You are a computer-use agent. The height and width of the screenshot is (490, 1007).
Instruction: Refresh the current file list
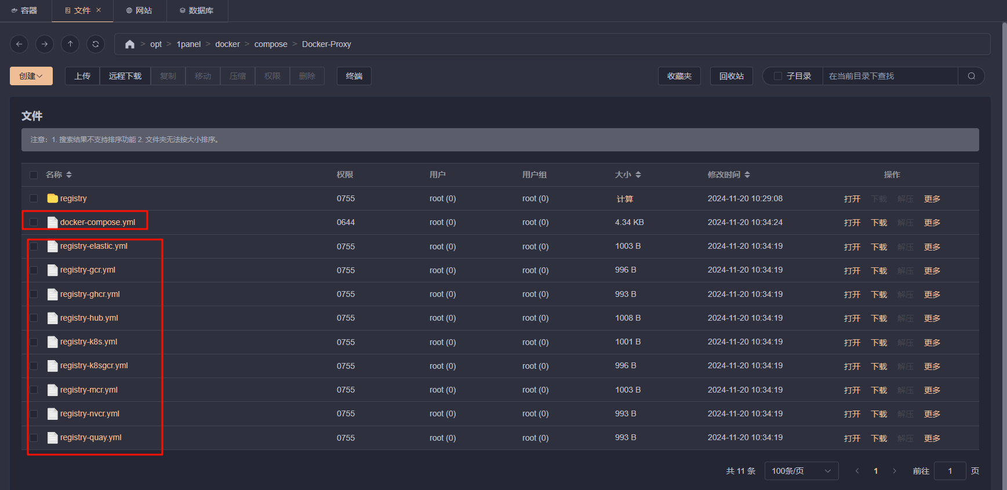click(x=96, y=44)
